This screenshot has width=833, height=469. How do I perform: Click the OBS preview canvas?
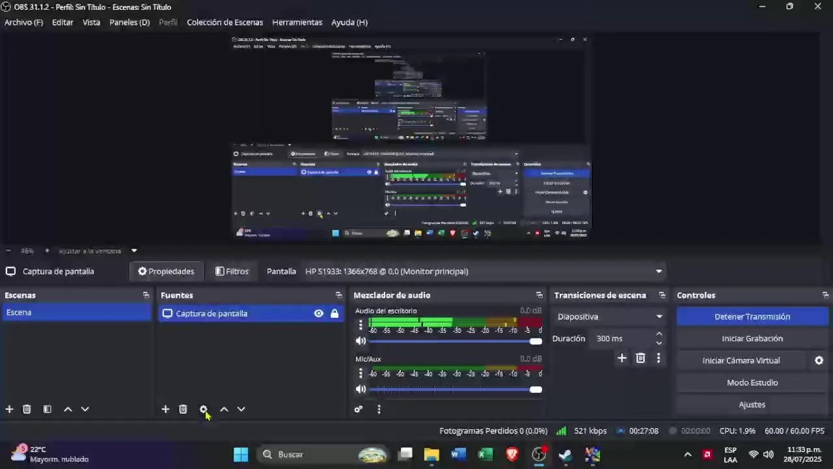click(x=411, y=137)
